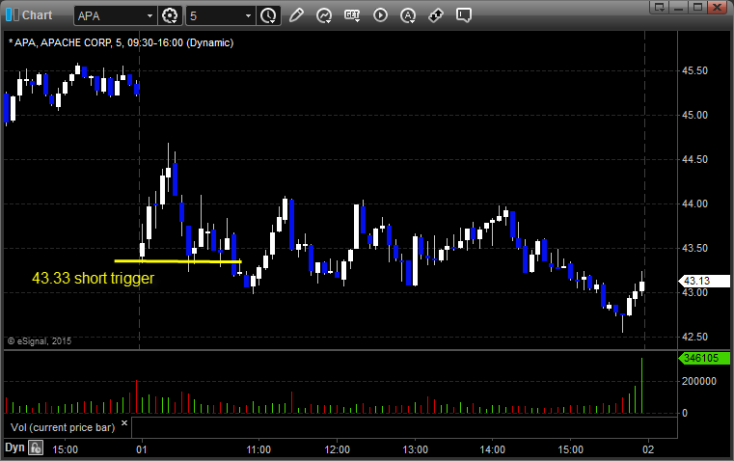The width and height of the screenshot is (734, 461).
Task: Open the interval clock icon
Action: pyautogui.click(x=268, y=15)
